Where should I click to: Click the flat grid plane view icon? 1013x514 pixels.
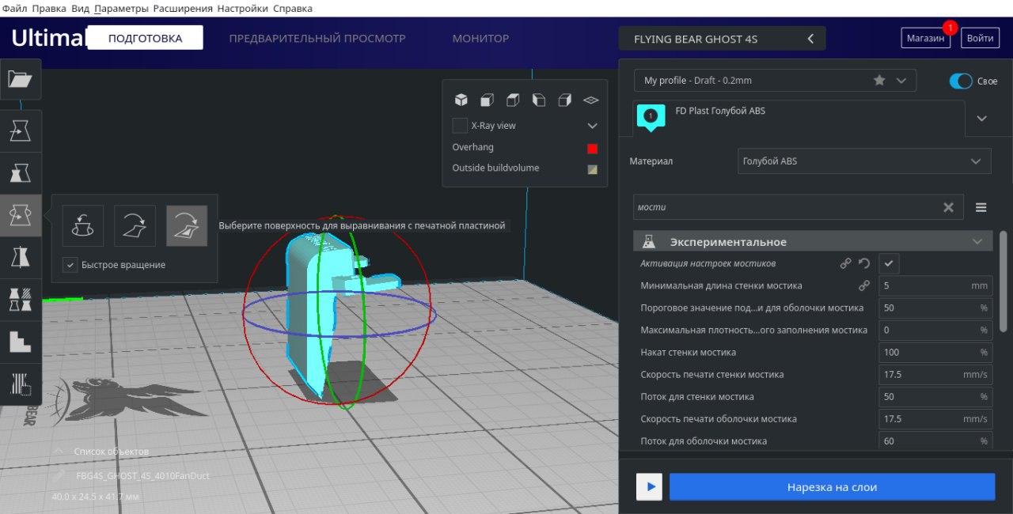[590, 100]
